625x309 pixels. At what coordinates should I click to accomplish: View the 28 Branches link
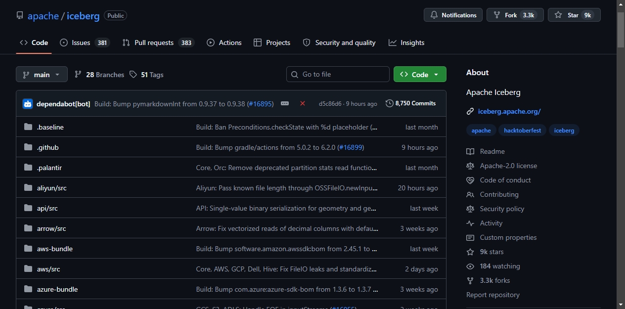coord(99,75)
